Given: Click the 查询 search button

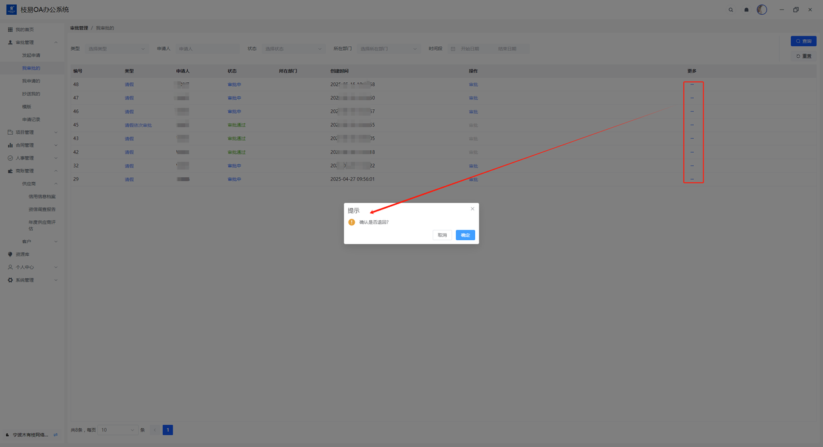Looking at the screenshot, I should click(x=803, y=41).
